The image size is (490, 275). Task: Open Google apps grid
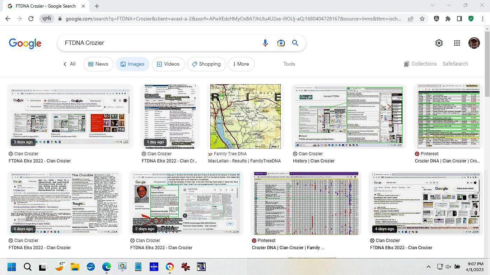[457, 43]
